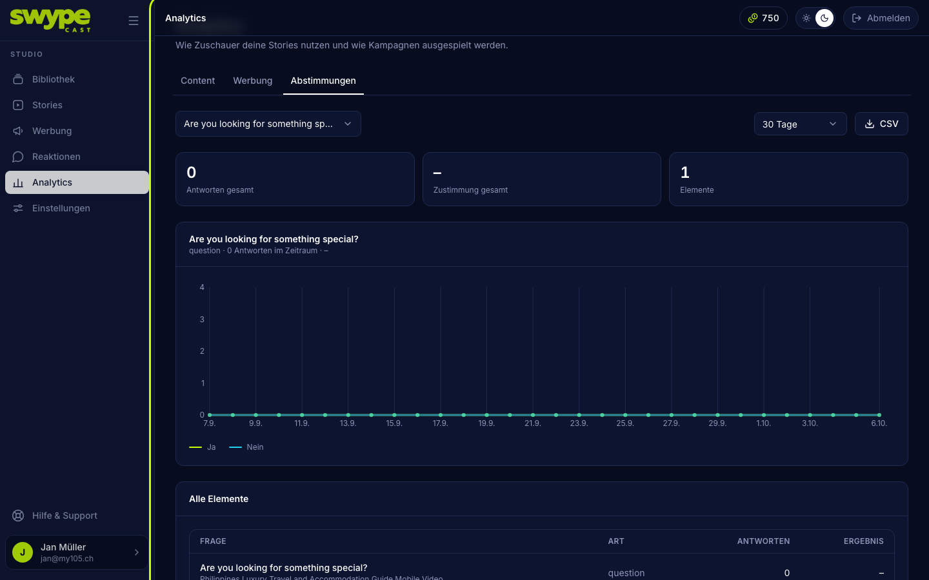Click the ART column header
This screenshot has width=929, height=580.
(616, 541)
